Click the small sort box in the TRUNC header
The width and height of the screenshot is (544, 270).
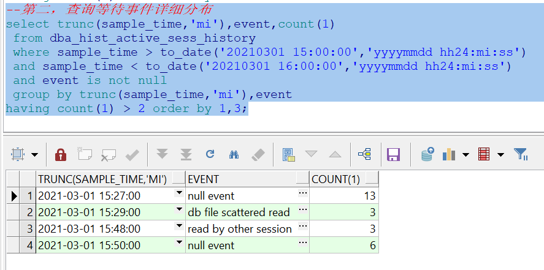179,178
